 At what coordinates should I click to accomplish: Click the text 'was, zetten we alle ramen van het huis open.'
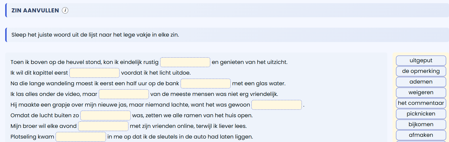pyautogui.click(x=192, y=116)
